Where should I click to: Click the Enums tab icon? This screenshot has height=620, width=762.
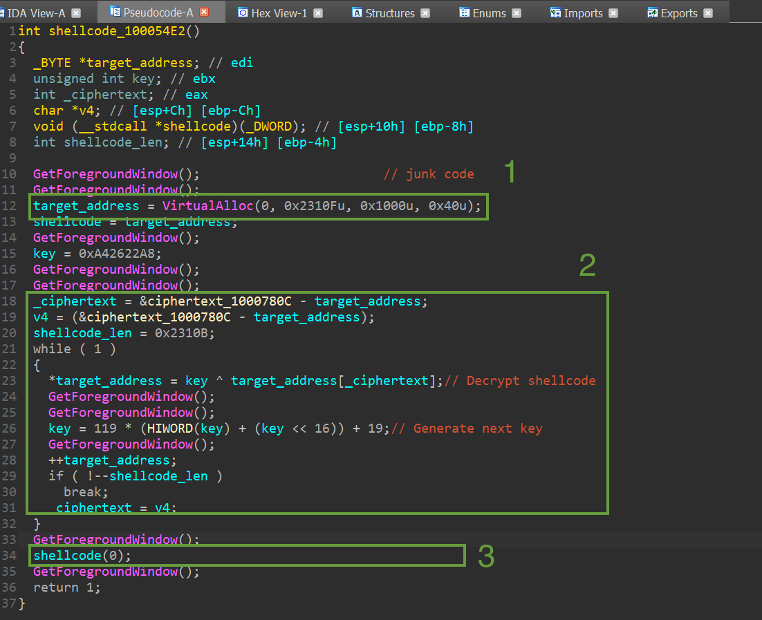464,12
